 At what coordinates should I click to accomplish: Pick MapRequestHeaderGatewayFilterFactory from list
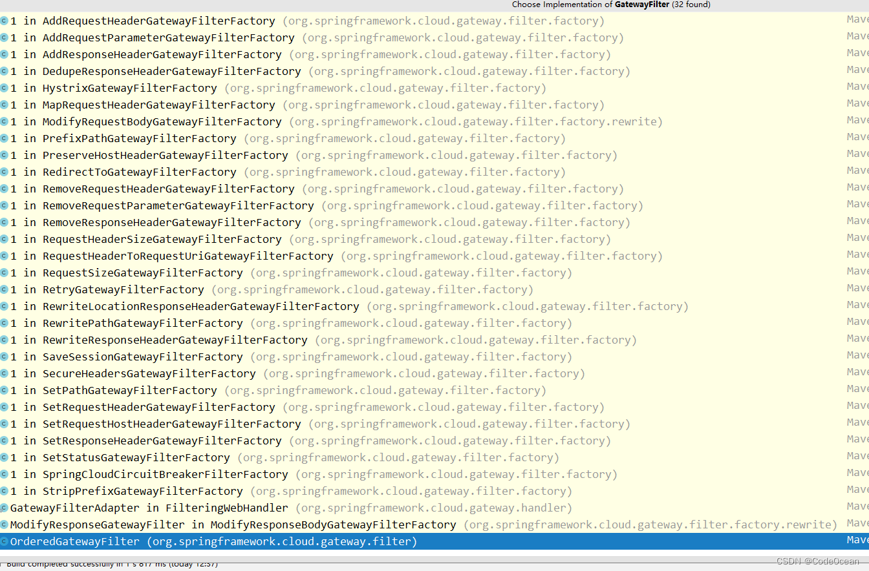coord(434,105)
